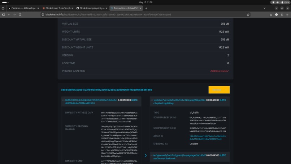Viewport: 291px width, 164px height.
Task: Open input outpoint 6bf8c931272dc3d5 link
Action: click(91, 101)
